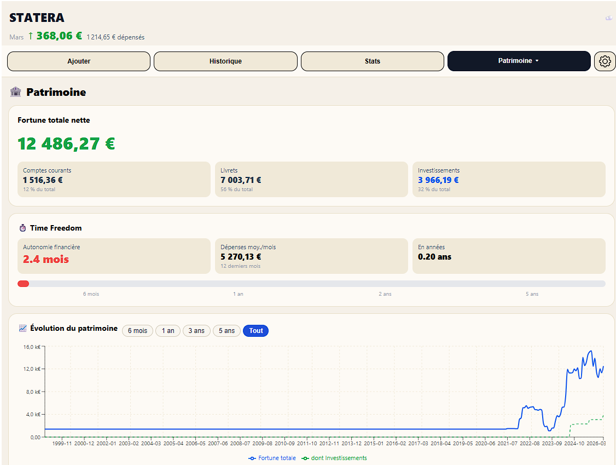Toggle the Fortune totale legend series
The height and width of the screenshot is (465, 616).
272,458
